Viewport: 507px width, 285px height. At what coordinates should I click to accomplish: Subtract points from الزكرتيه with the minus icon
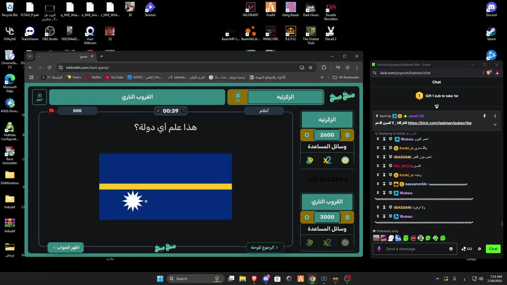(x=347, y=135)
